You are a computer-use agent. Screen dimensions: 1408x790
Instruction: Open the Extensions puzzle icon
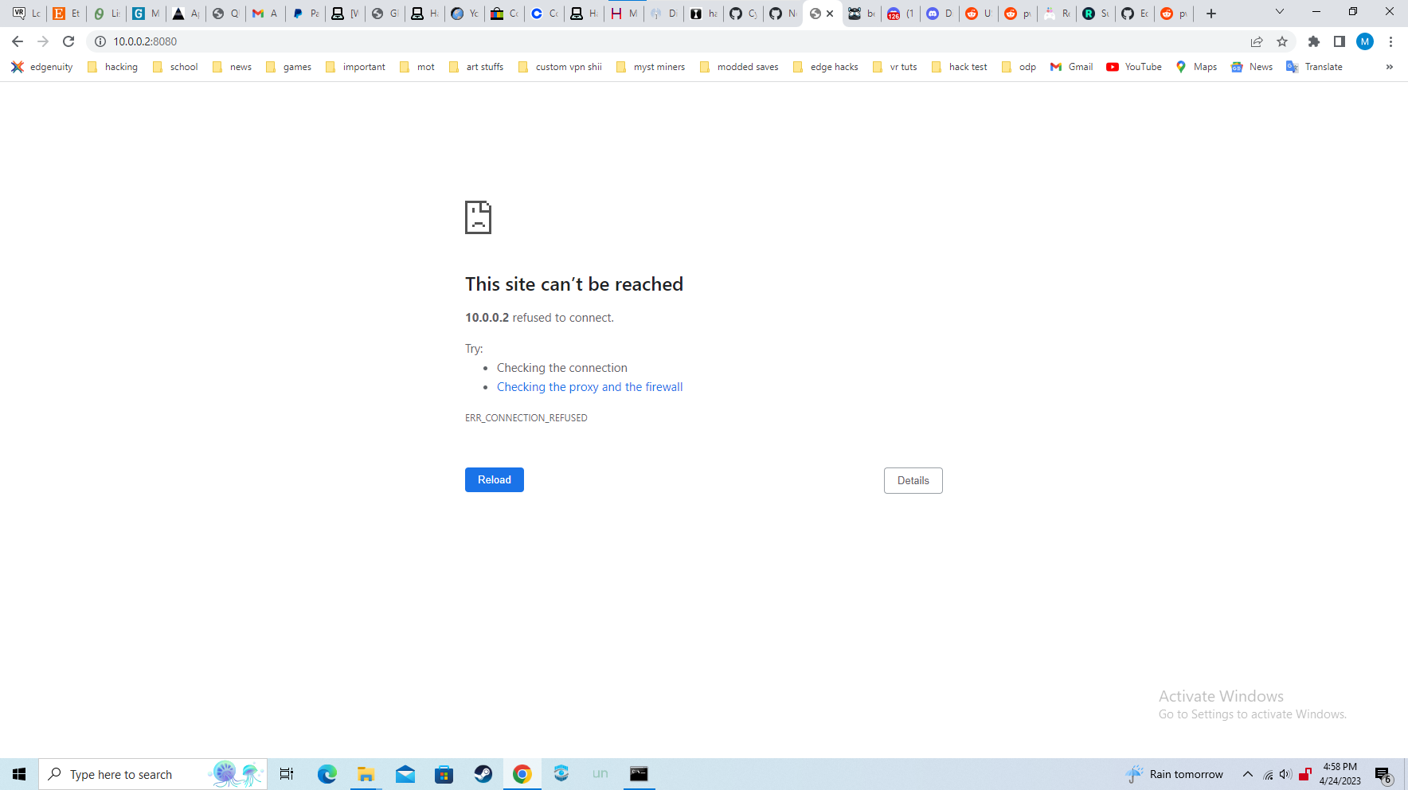coord(1314,41)
